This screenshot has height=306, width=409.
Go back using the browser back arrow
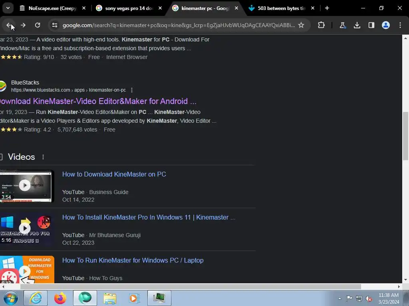(x=9, y=25)
